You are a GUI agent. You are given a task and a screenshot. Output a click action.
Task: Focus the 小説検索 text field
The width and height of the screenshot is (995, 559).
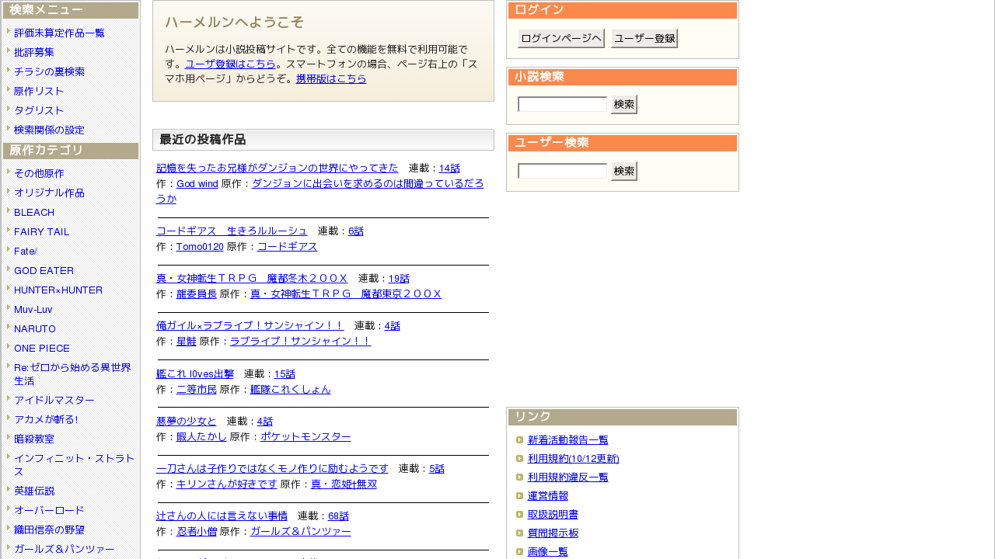pyautogui.click(x=562, y=104)
